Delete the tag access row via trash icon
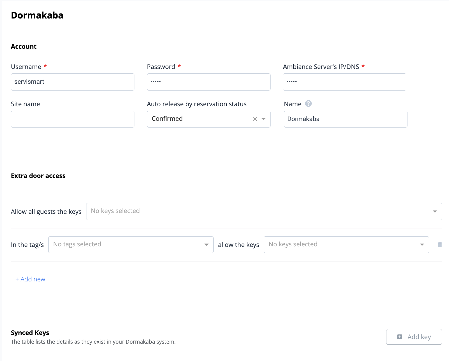Image resolution: width=449 pixels, height=361 pixels. [440, 244]
